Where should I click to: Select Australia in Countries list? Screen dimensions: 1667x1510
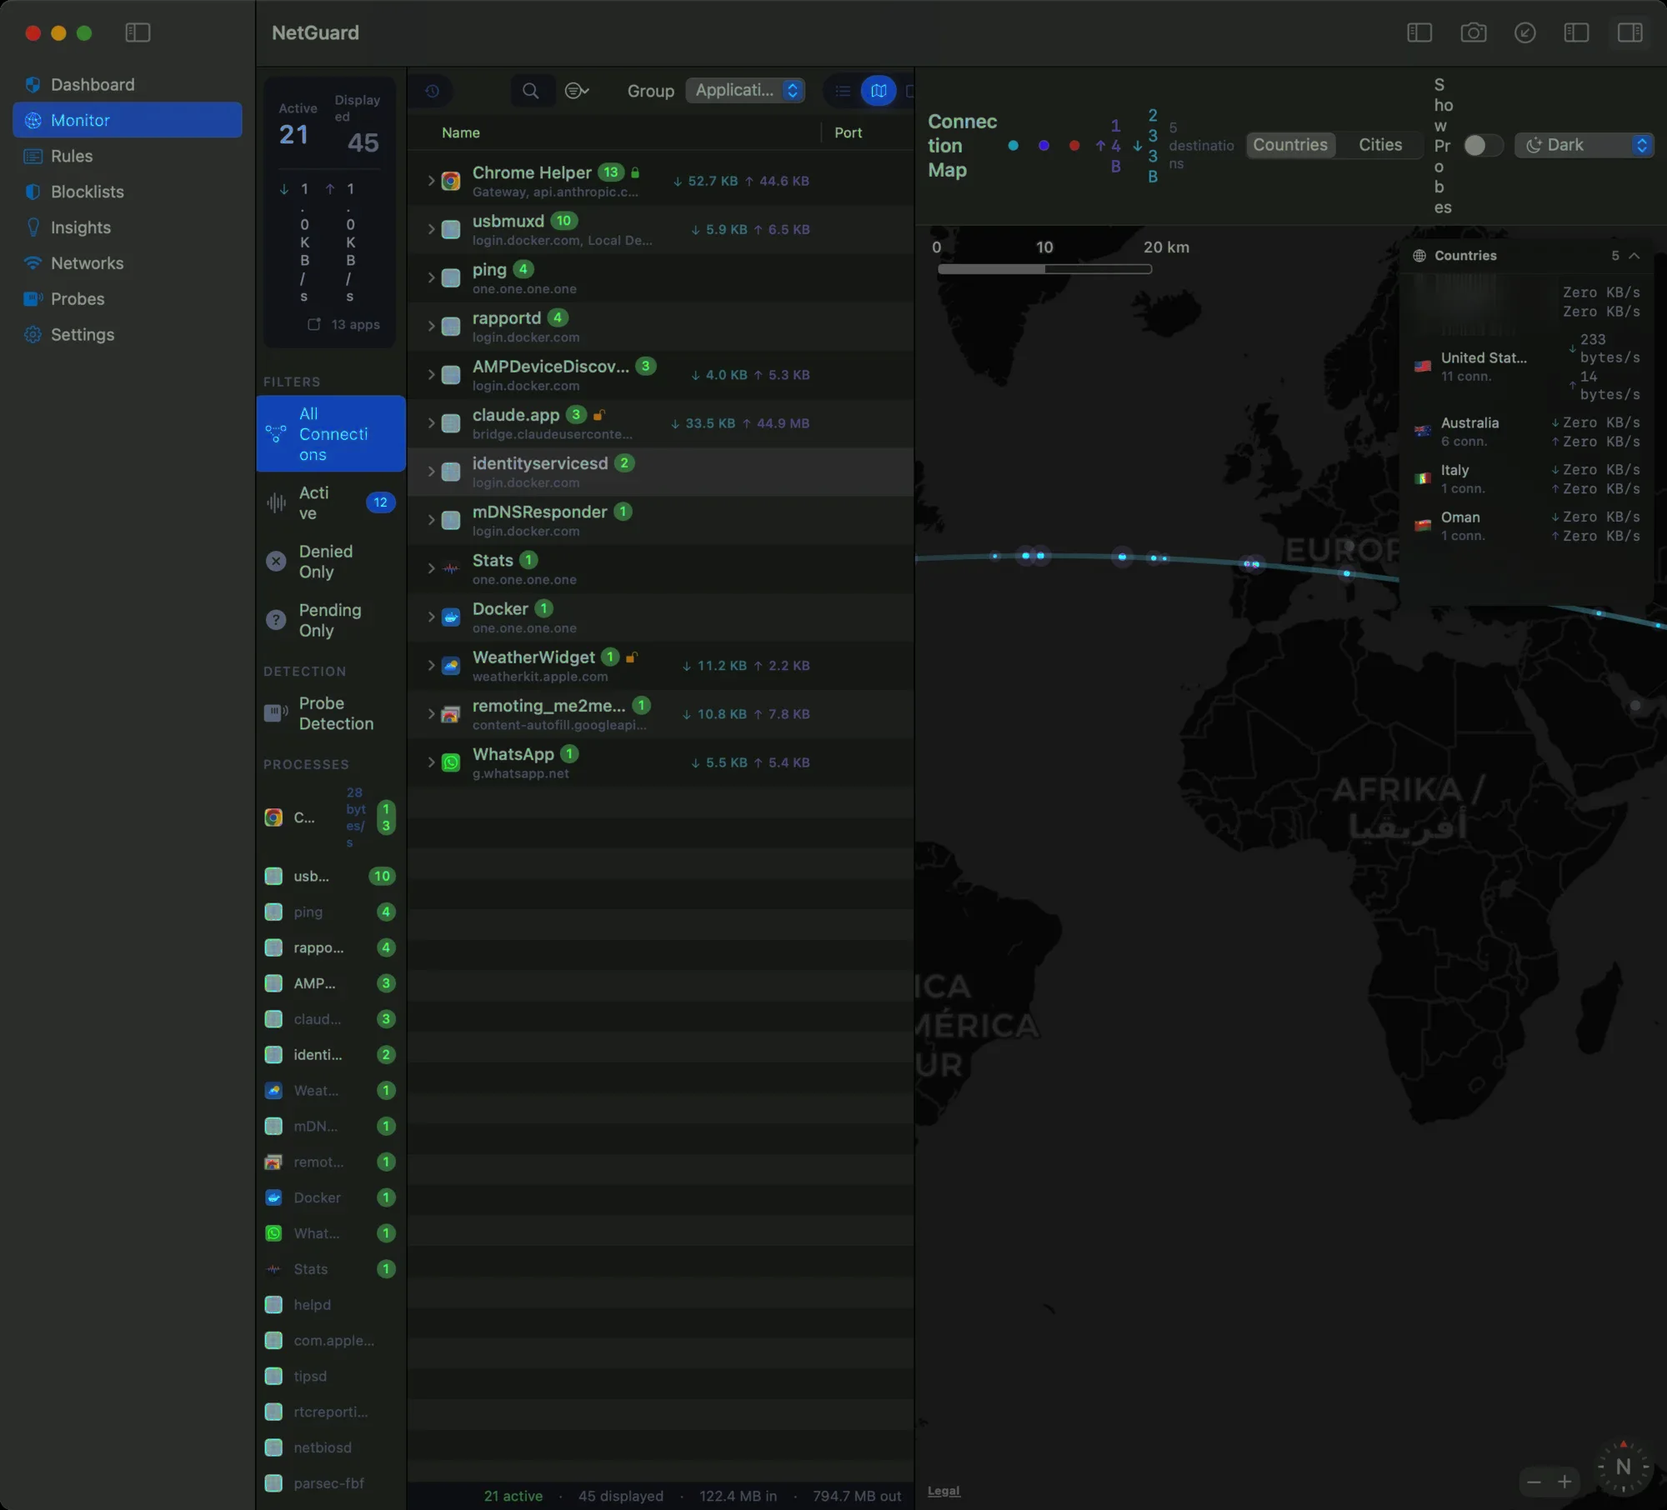[x=1527, y=432]
